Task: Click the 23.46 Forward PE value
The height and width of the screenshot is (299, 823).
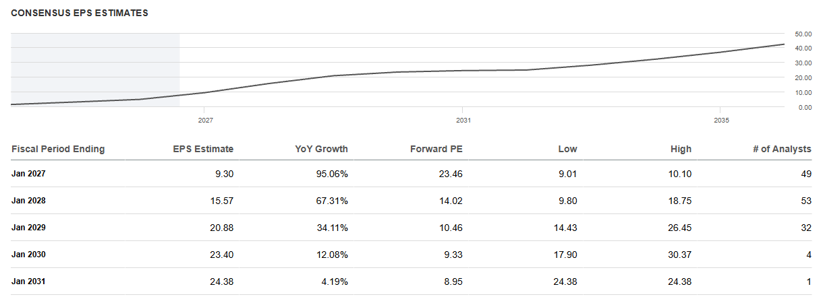Action: click(x=451, y=173)
